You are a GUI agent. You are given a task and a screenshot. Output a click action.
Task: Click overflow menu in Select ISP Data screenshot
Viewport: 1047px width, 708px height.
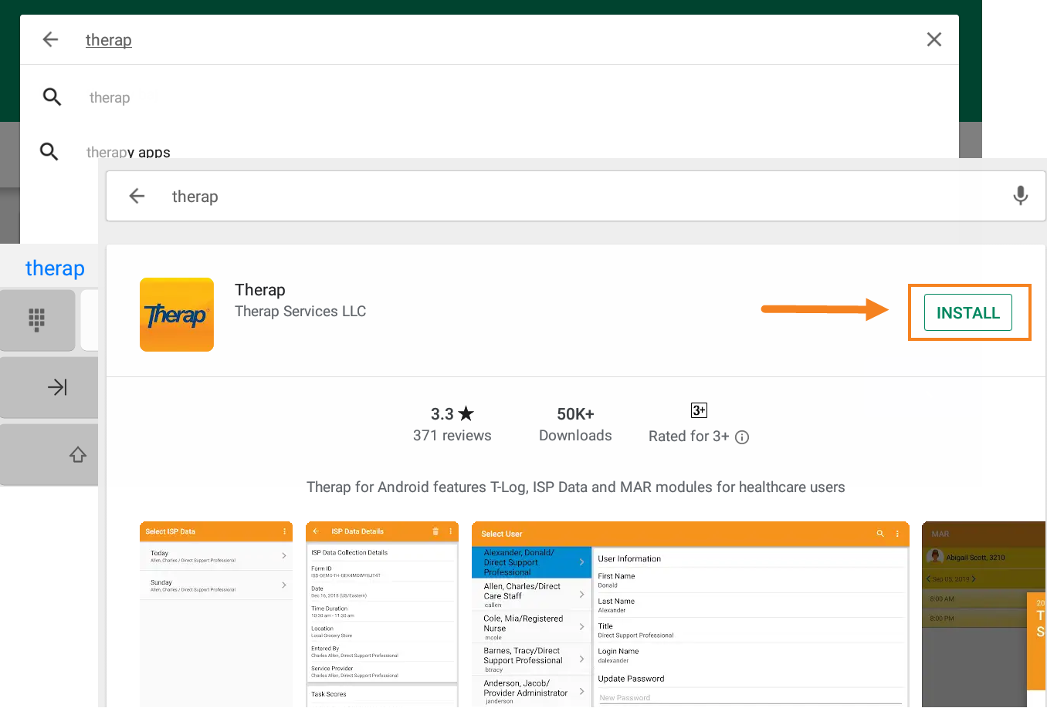284,531
